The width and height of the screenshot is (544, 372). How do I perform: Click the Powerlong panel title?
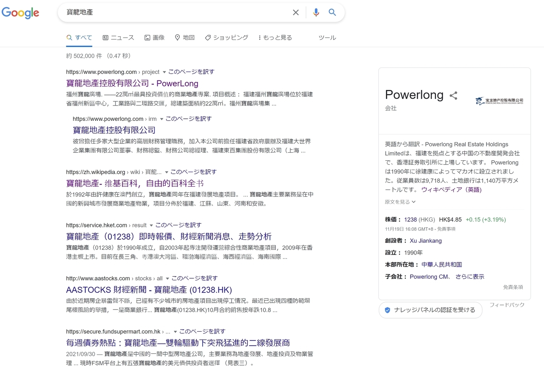click(x=414, y=95)
